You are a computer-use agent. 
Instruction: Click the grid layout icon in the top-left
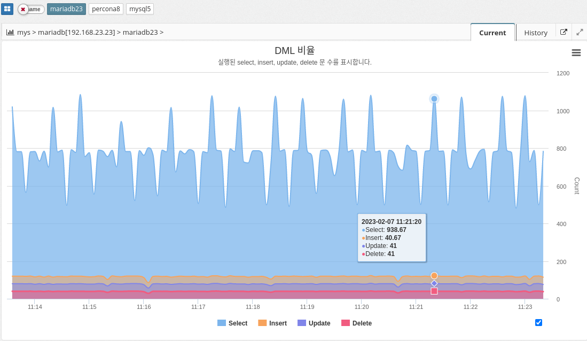pyautogui.click(x=7, y=9)
